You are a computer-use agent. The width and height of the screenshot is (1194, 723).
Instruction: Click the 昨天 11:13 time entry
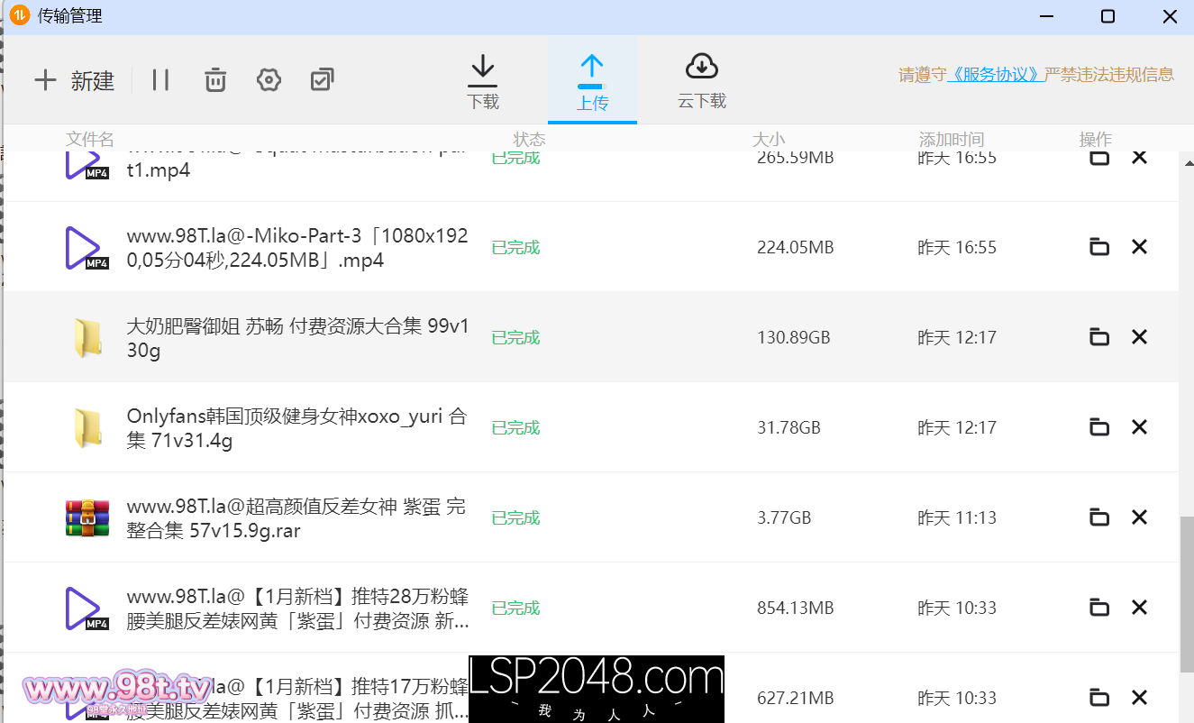957,517
